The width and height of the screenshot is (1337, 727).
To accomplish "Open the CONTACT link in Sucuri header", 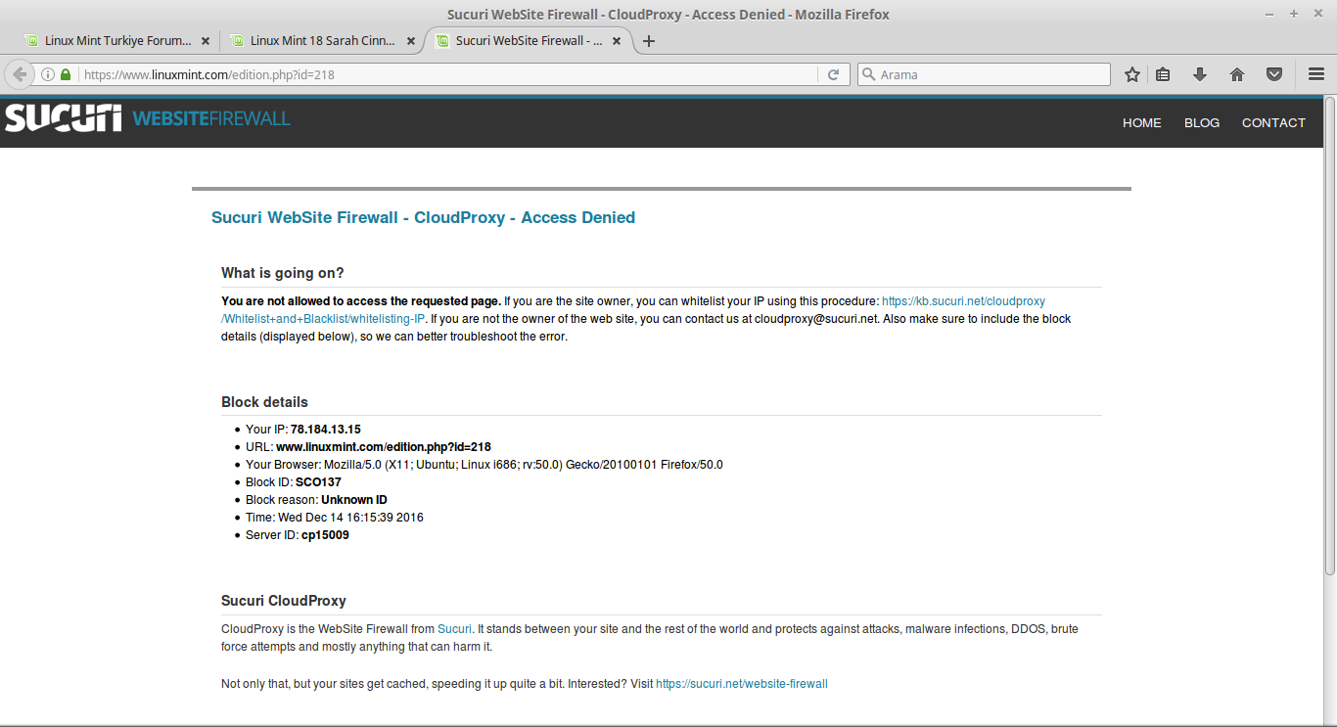I will (x=1273, y=123).
